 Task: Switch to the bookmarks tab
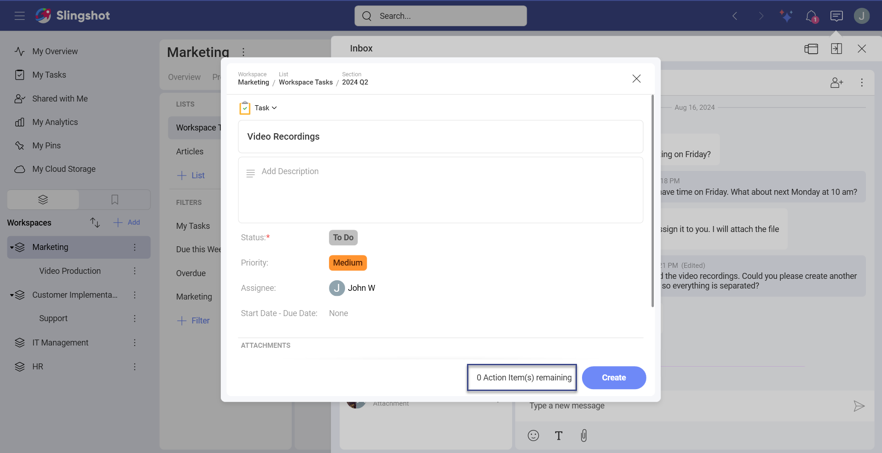tap(115, 199)
